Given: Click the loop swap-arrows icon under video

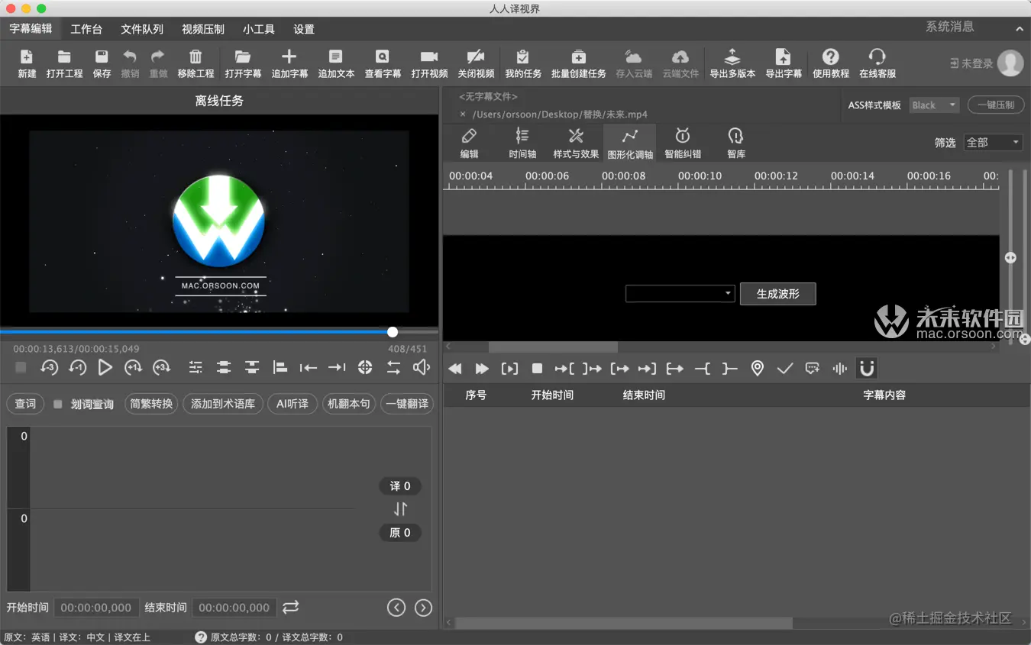Looking at the screenshot, I should click(x=393, y=368).
